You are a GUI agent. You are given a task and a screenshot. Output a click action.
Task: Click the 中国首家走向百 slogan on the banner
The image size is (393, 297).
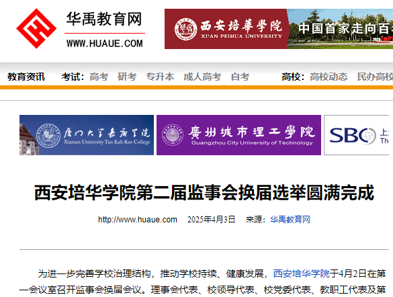[345, 28]
